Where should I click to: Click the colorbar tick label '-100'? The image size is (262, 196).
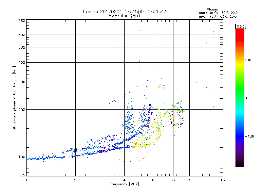coord(249,136)
